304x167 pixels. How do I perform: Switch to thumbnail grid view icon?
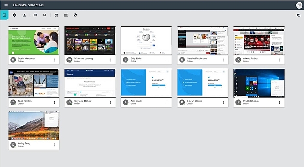click(35, 15)
